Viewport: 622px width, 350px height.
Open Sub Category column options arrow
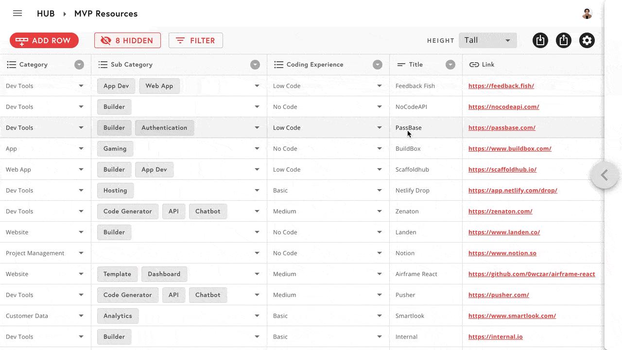point(255,65)
